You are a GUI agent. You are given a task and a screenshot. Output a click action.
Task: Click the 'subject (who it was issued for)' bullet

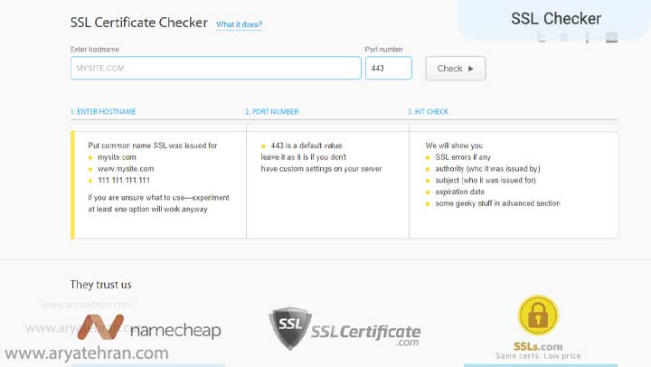pos(486,180)
